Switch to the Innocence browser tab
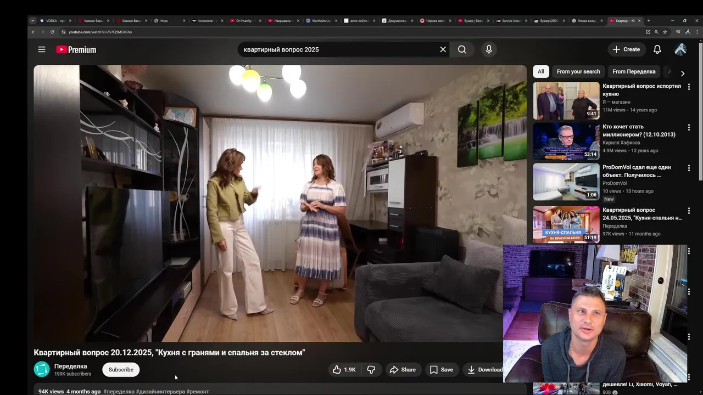Screen dimensions: 703x395 pyautogui.click(x=208, y=21)
